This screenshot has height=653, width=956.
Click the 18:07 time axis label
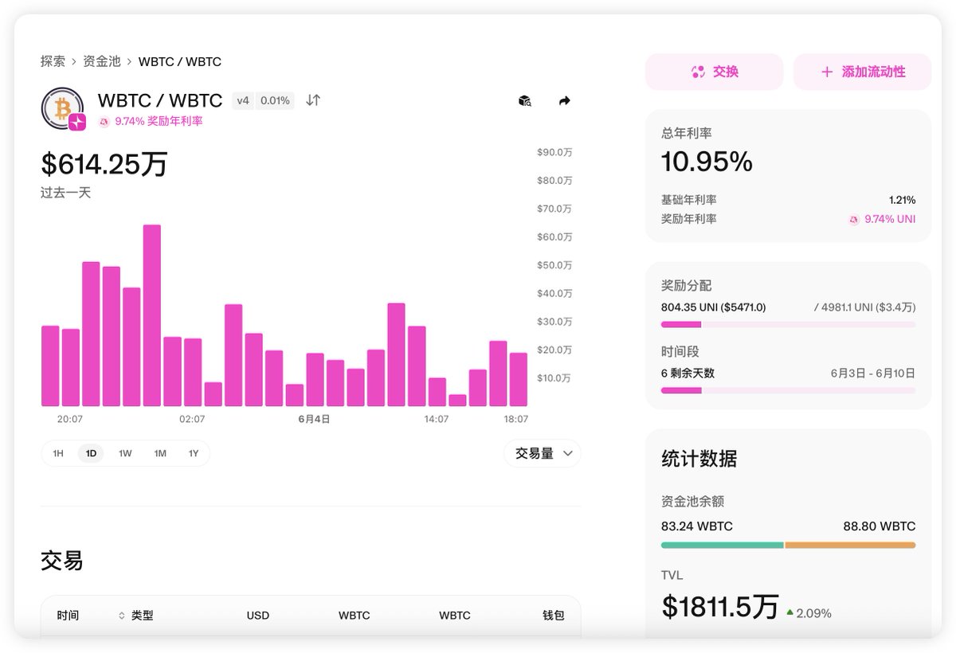pyautogui.click(x=515, y=419)
